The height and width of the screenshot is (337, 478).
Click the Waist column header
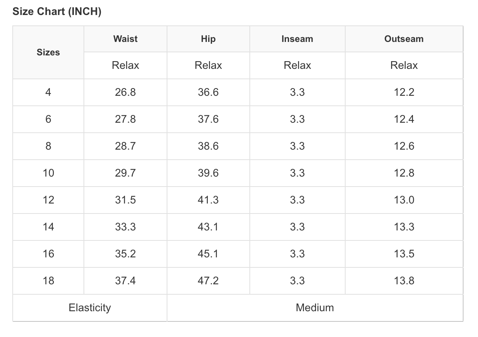tap(125, 39)
